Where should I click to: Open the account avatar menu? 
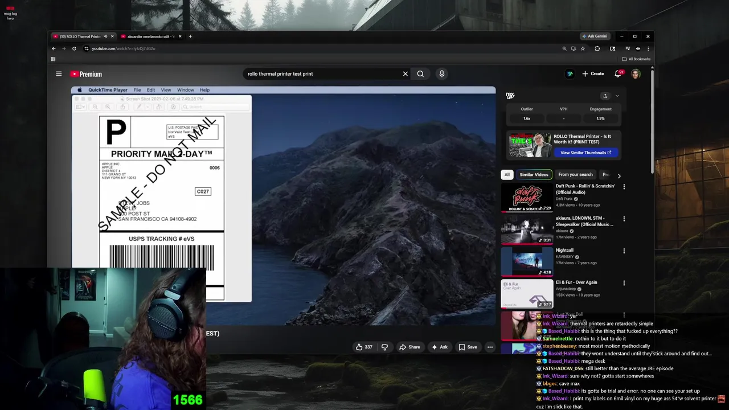tap(636, 73)
